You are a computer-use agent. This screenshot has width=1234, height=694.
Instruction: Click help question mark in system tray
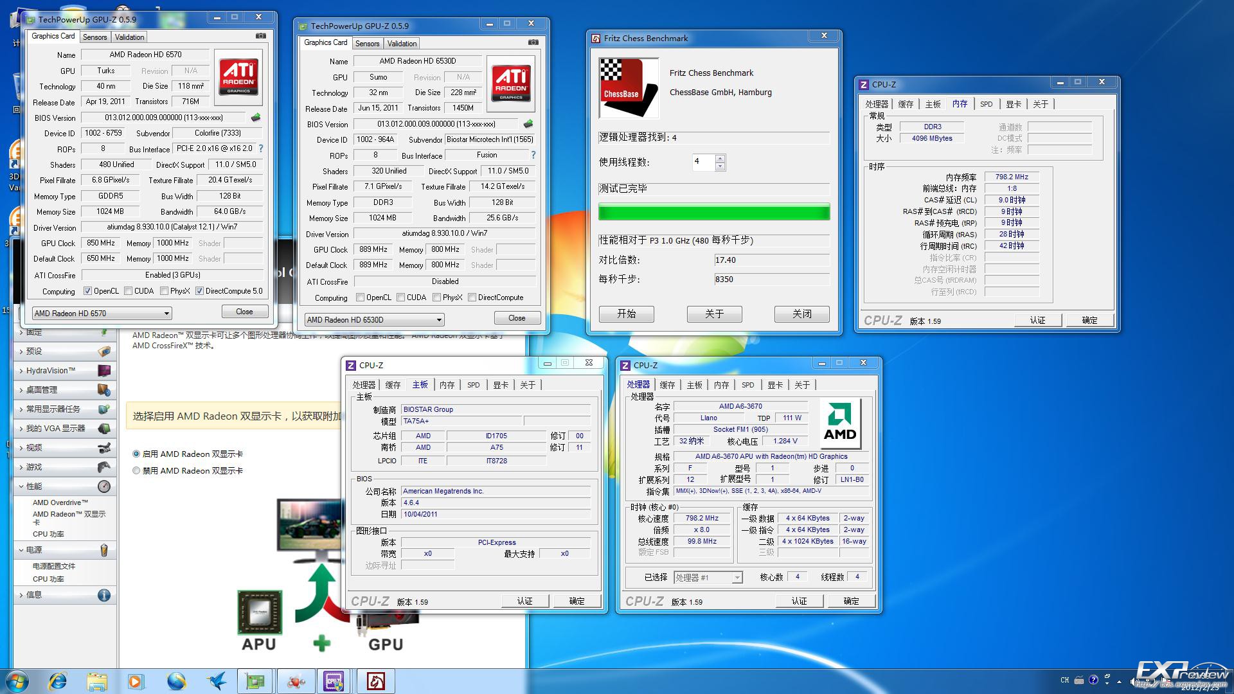pos(1093,679)
